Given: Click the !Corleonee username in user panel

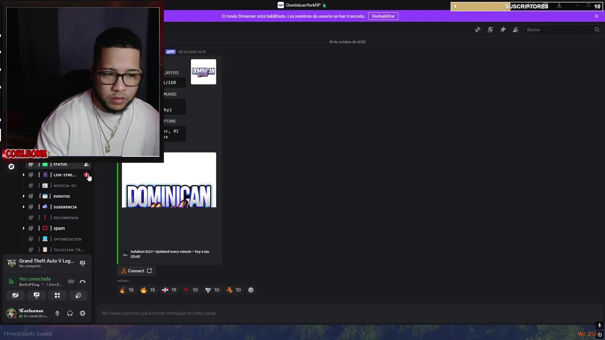Looking at the screenshot, I should 31,311.
